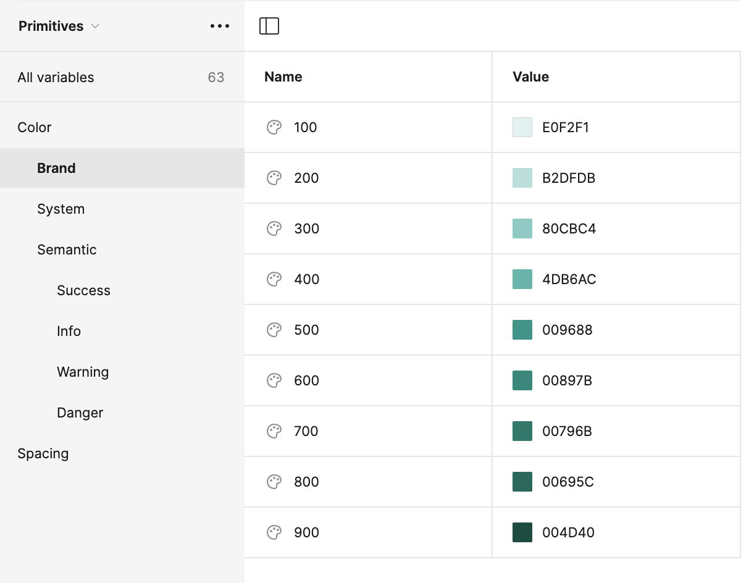741x583 pixels.
Task: Open the E0F2F1 color swatch
Action: pyautogui.click(x=522, y=127)
